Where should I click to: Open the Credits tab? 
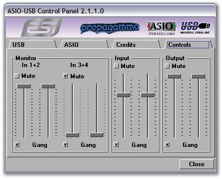(136, 44)
